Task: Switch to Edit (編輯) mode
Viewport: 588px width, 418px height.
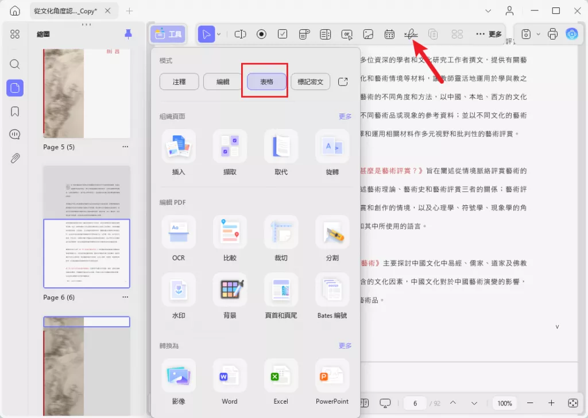Action: pos(223,81)
